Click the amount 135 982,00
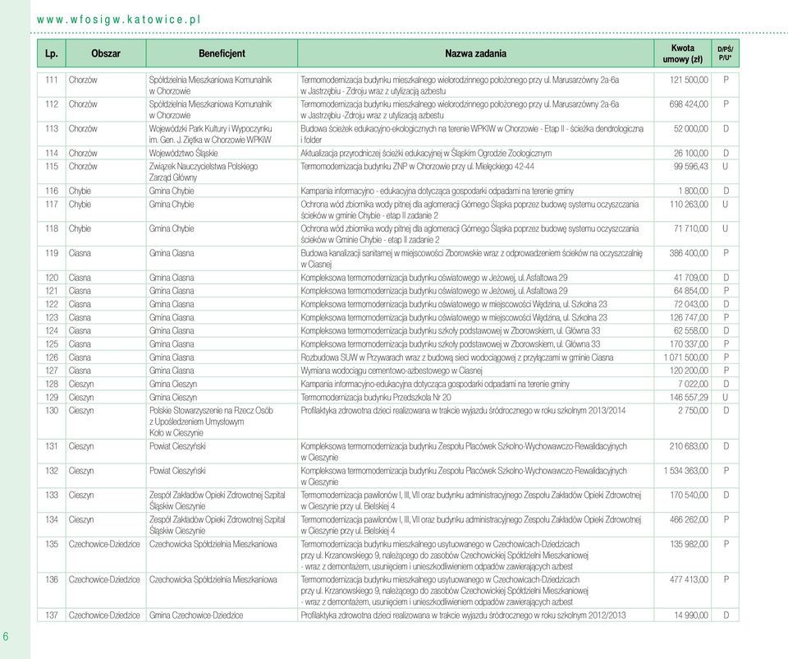This screenshot has height=659, width=788. (x=689, y=544)
